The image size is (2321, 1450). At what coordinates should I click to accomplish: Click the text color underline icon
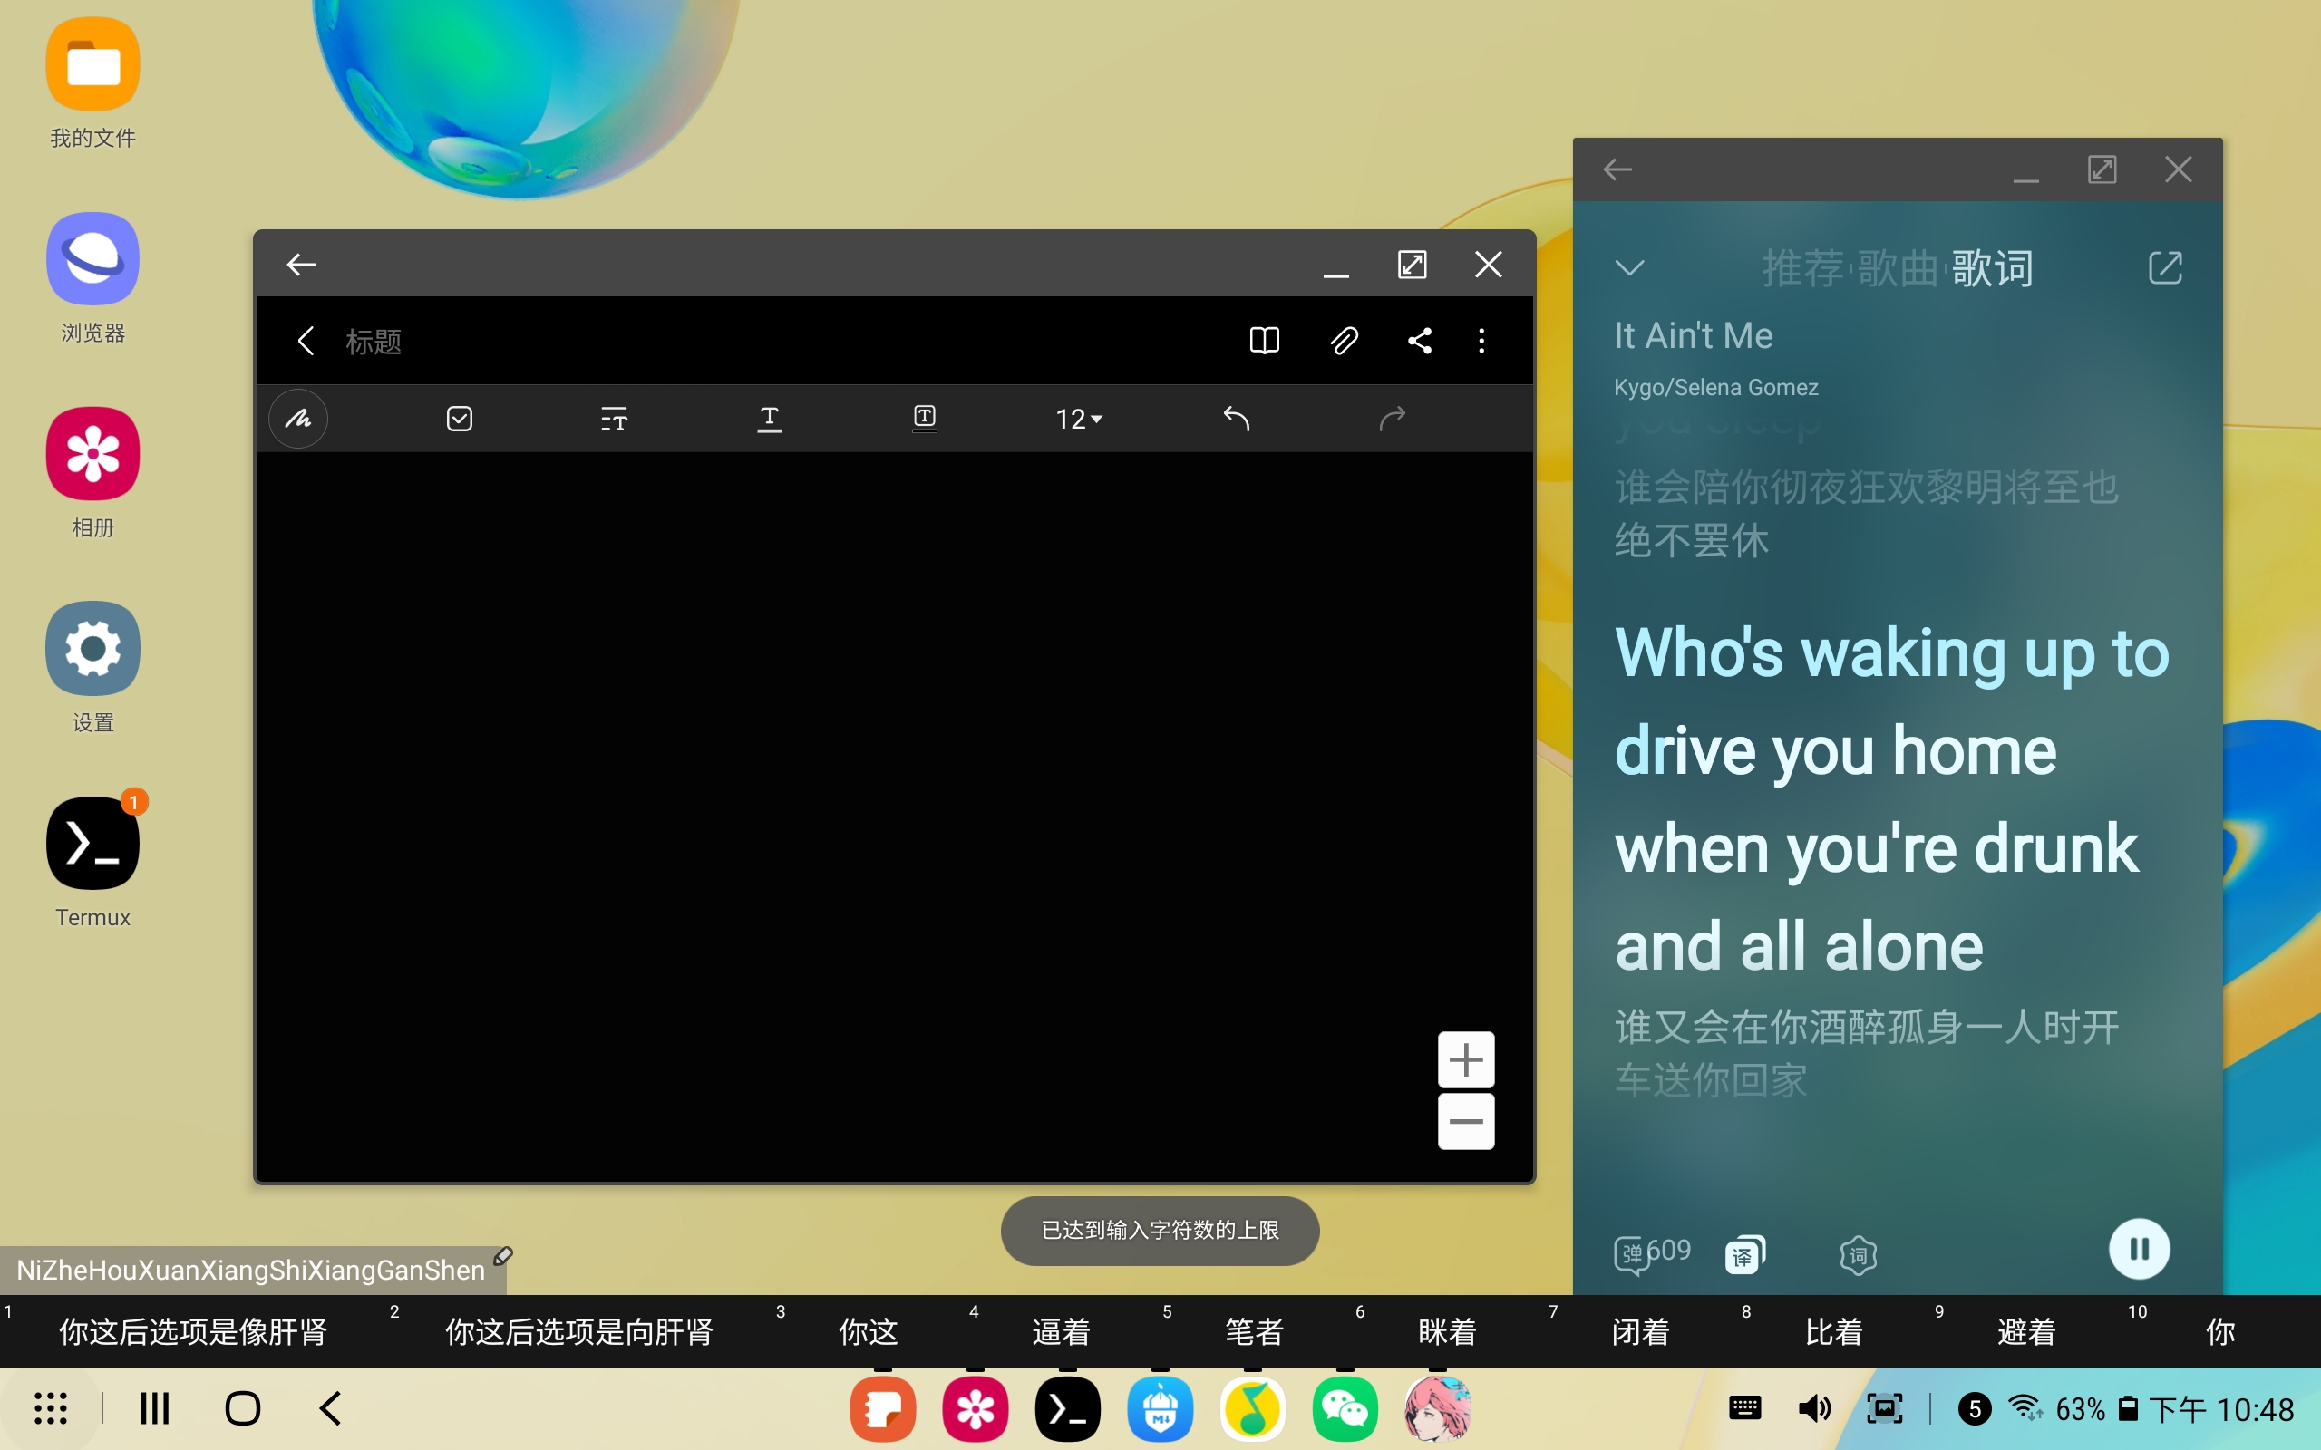(769, 419)
